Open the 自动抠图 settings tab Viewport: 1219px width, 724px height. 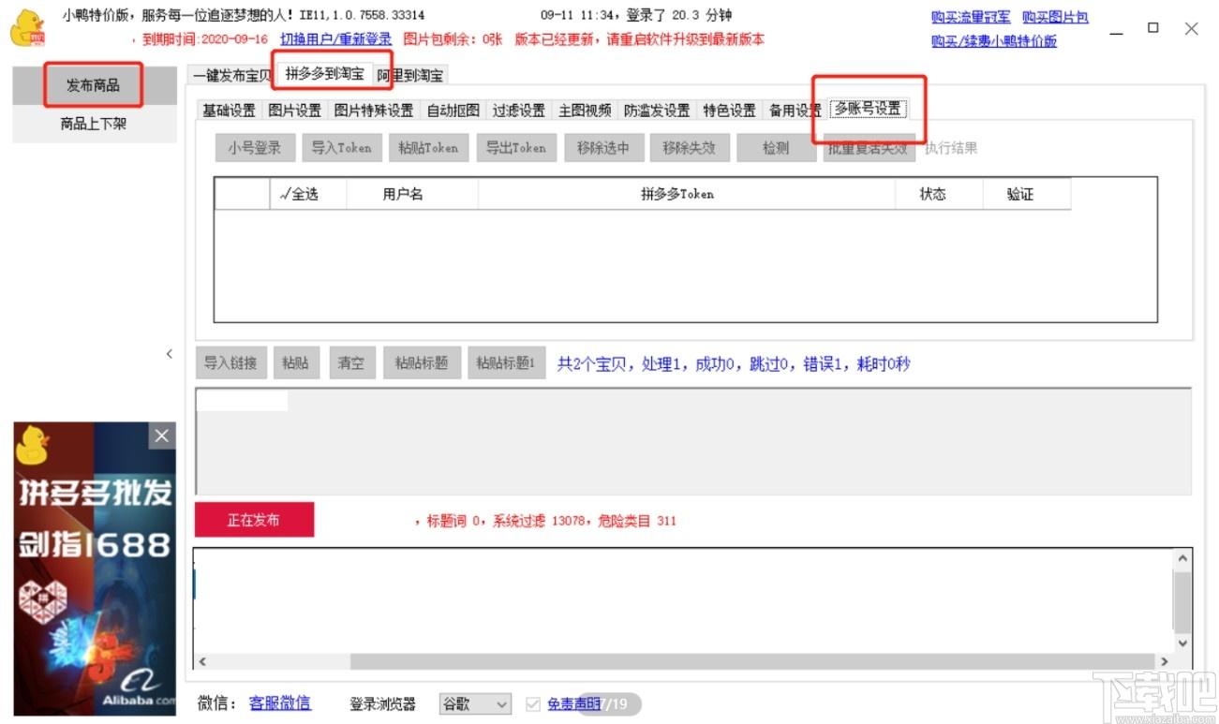tap(453, 111)
